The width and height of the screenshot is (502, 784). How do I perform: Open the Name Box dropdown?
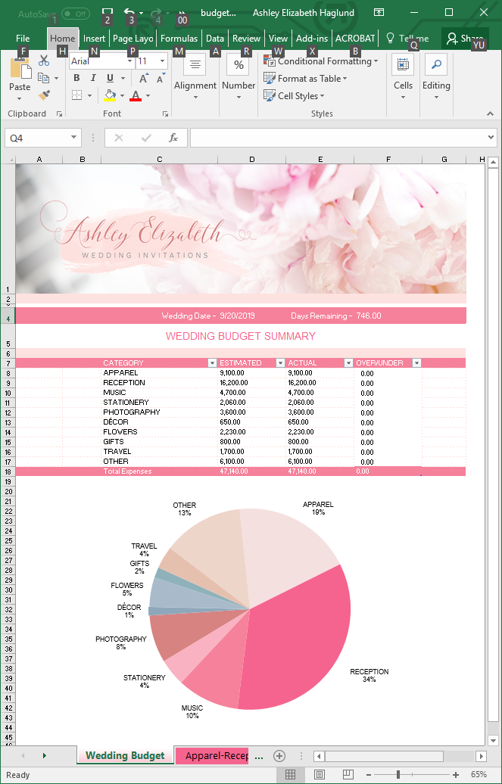tap(73, 138)
